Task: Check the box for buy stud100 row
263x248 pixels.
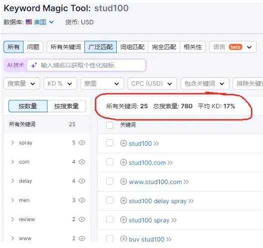Action: 110,239
